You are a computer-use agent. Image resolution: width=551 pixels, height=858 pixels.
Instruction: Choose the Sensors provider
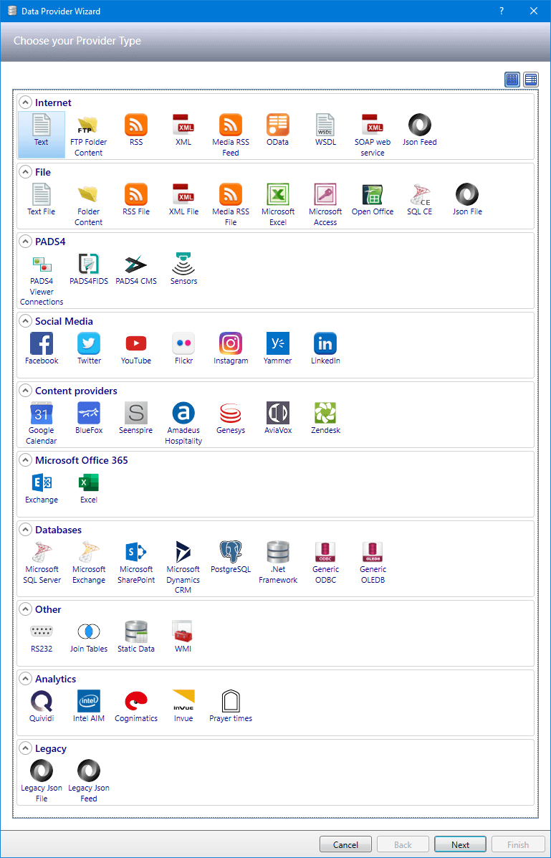(x=183, y=270)
